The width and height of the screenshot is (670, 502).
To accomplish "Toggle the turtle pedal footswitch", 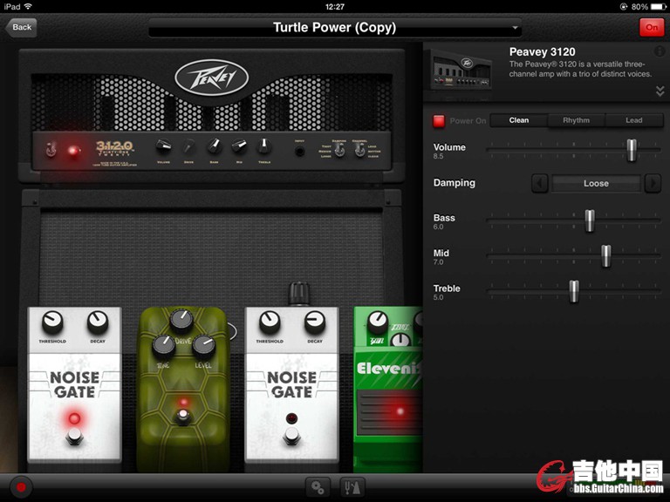I will (183, 416).
